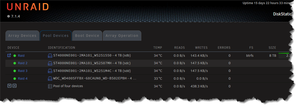Click the disk icon beside ST4000NE001-2MA101_WS251550
Viewport: 300px width, 108px height.
[50, 56]
